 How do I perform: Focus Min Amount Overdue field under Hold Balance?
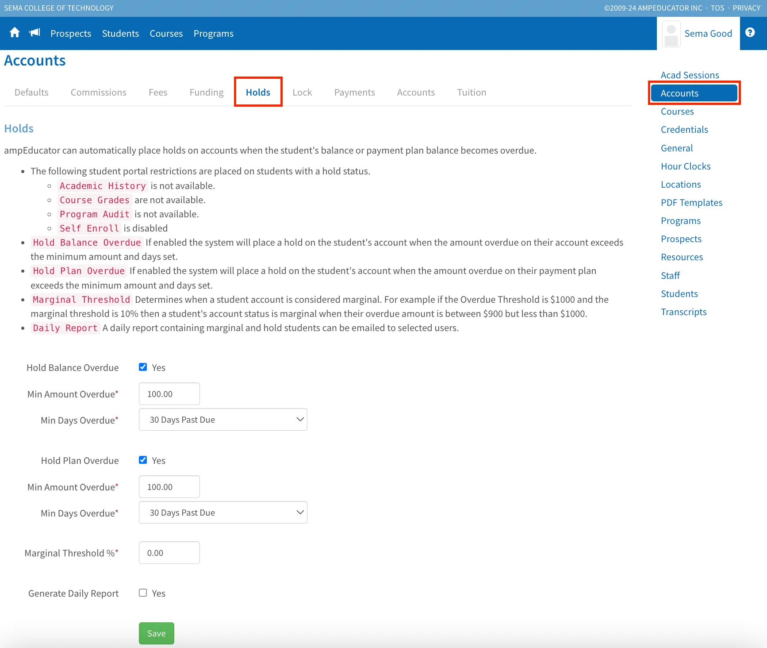(x=169, y=394)
